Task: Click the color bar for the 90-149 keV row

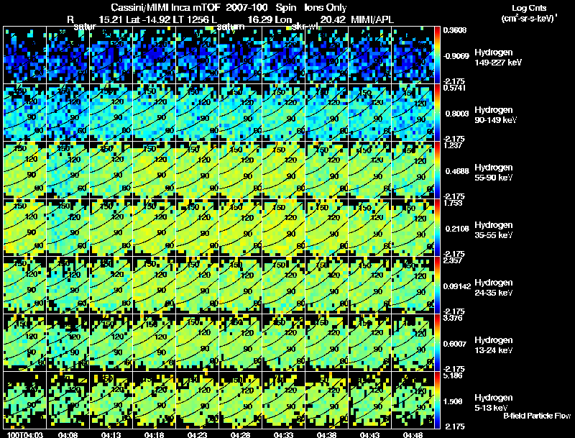Action: click(x=437, y=113)
